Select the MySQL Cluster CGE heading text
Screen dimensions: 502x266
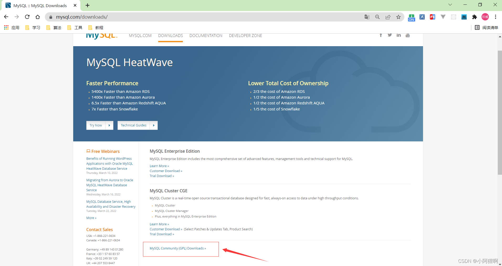click(168, 191)
